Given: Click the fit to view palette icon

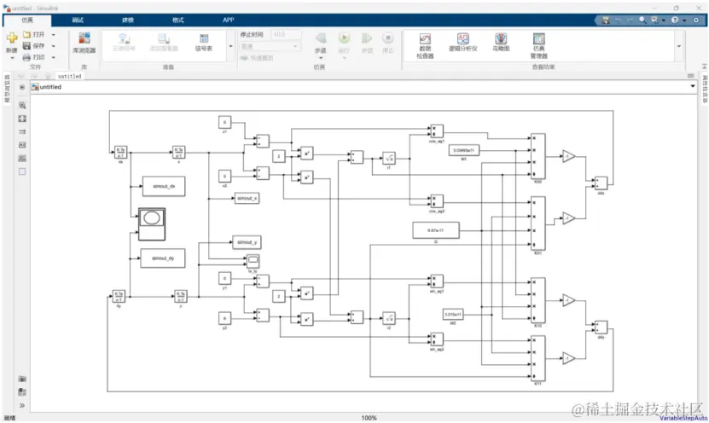Looking at the screenshot, I should click(22, 119).
